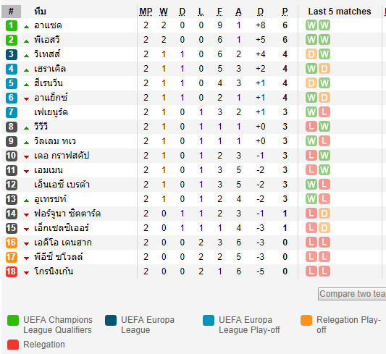Open the เฮราเคิล team name
The width and height of the screenshot is (386, 354).
(x=50, y=69)
